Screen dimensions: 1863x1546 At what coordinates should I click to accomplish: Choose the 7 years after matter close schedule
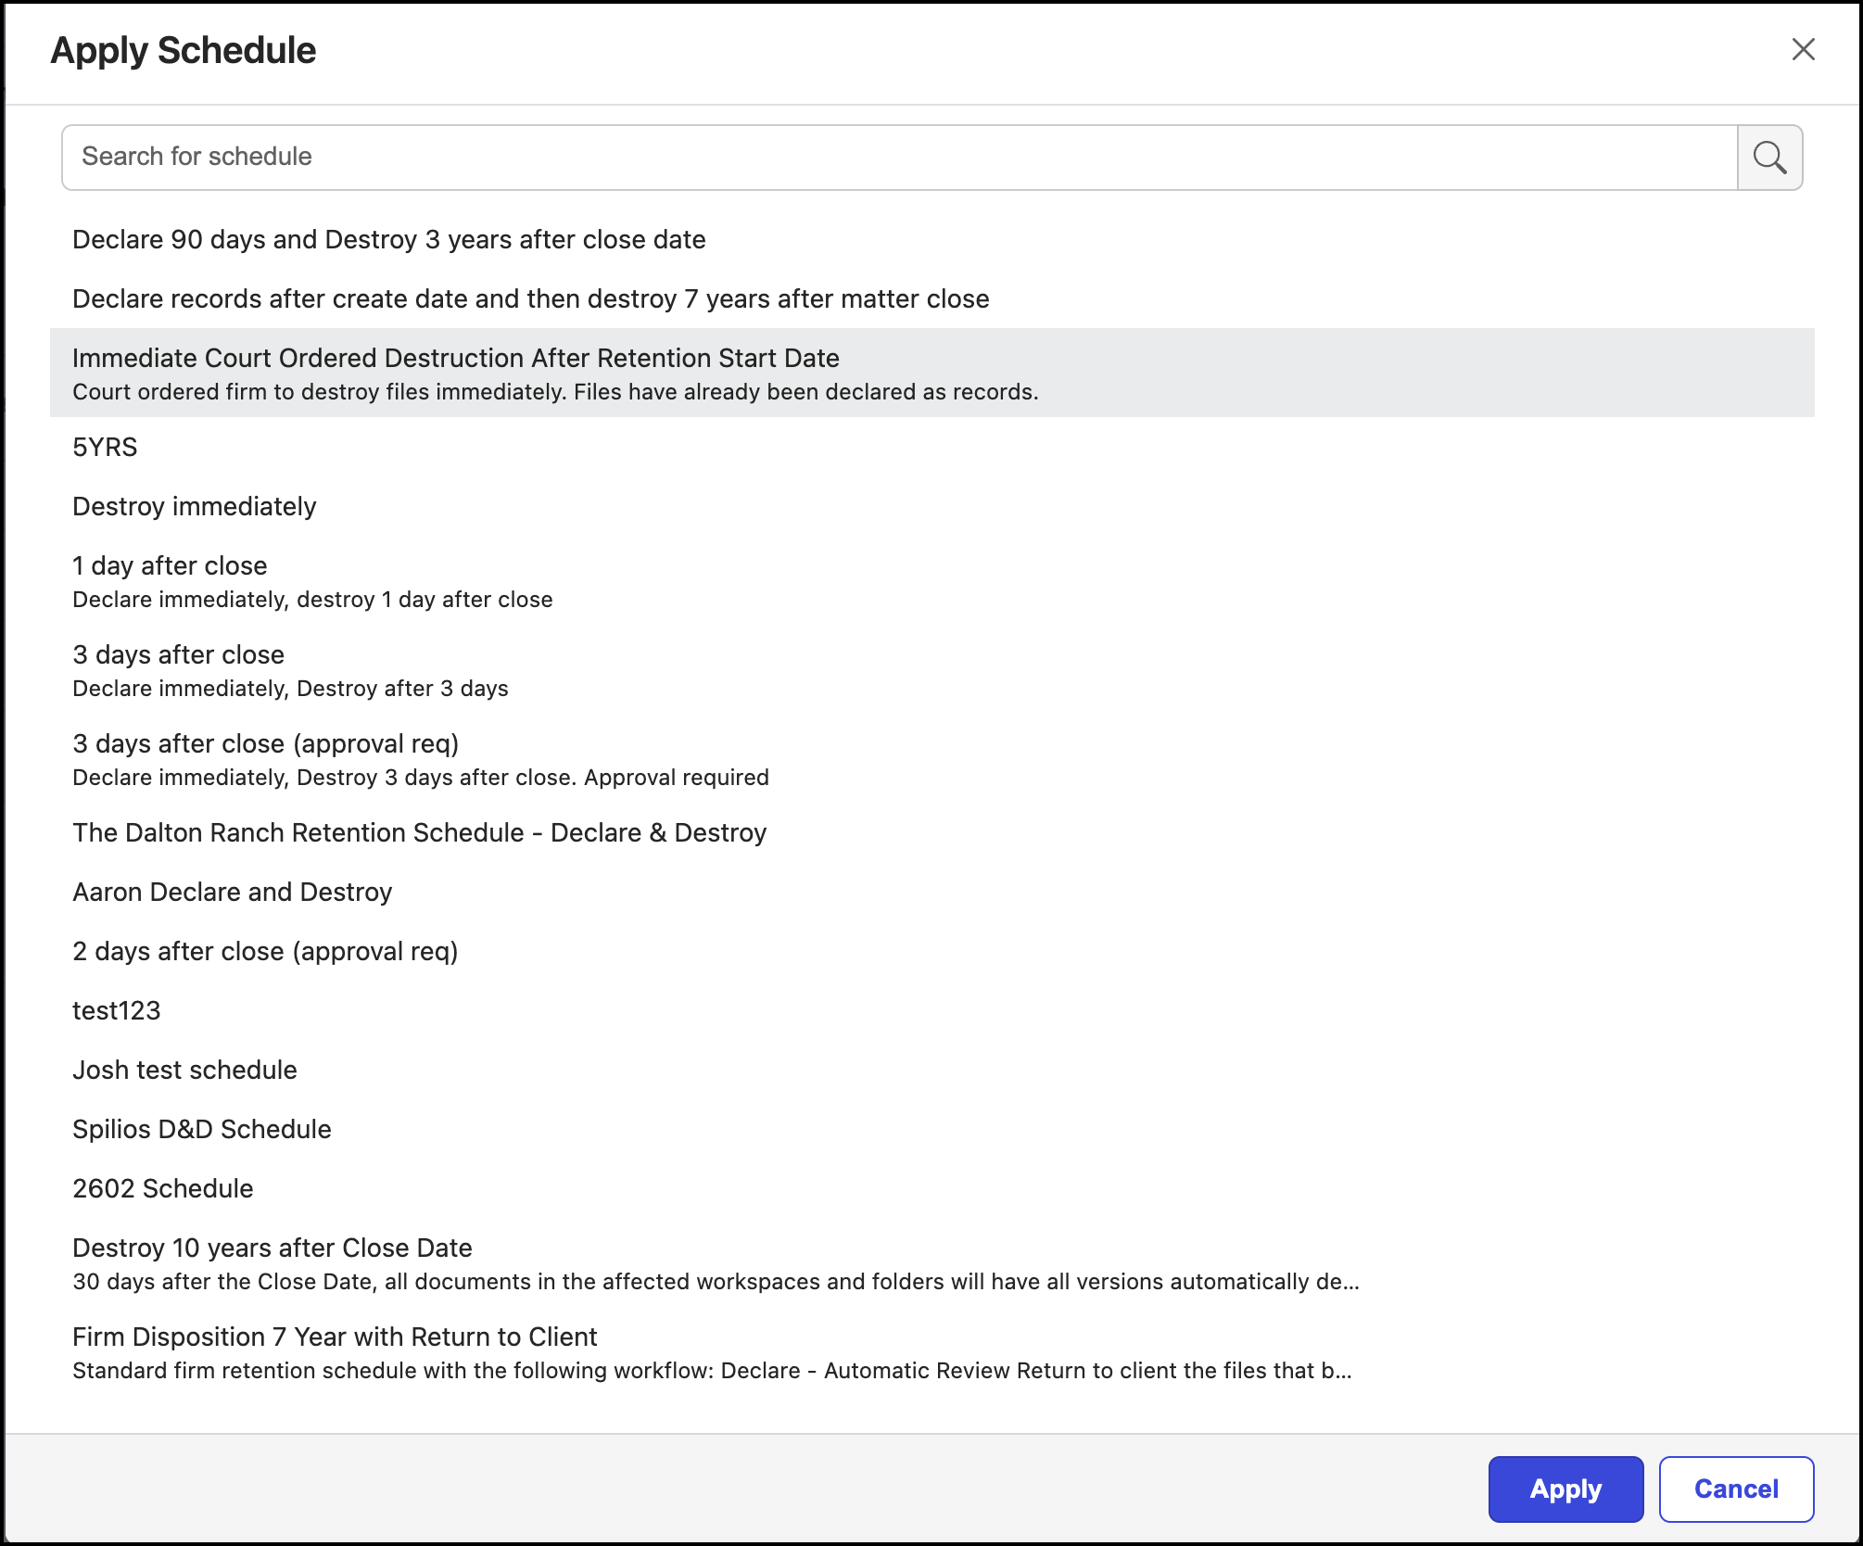530,299
